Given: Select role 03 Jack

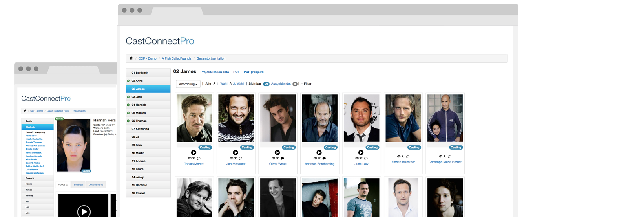Looking at the screenshot, I should click(148, 97).
